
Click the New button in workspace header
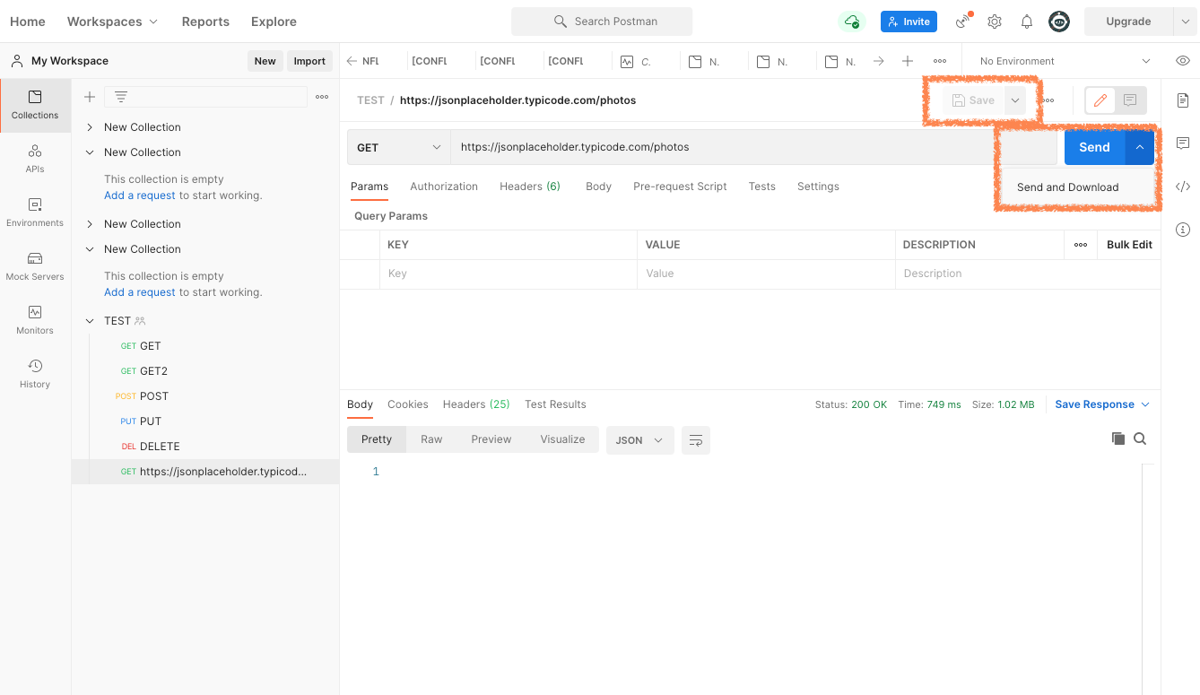(265, 61)
